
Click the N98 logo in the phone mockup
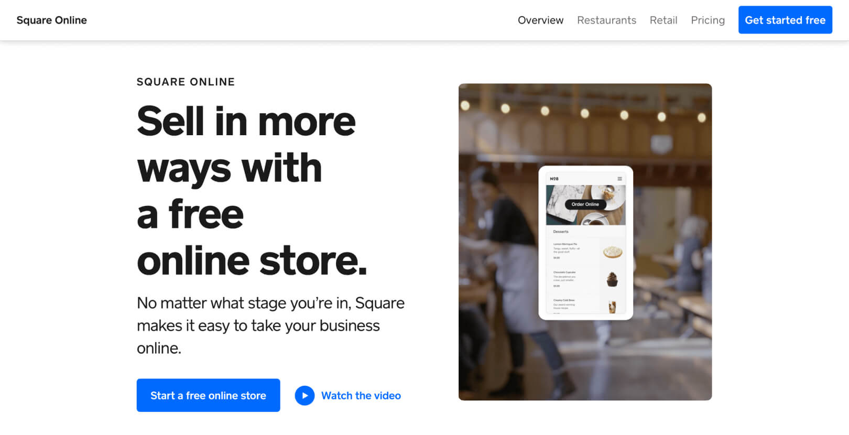coord(554,179)
